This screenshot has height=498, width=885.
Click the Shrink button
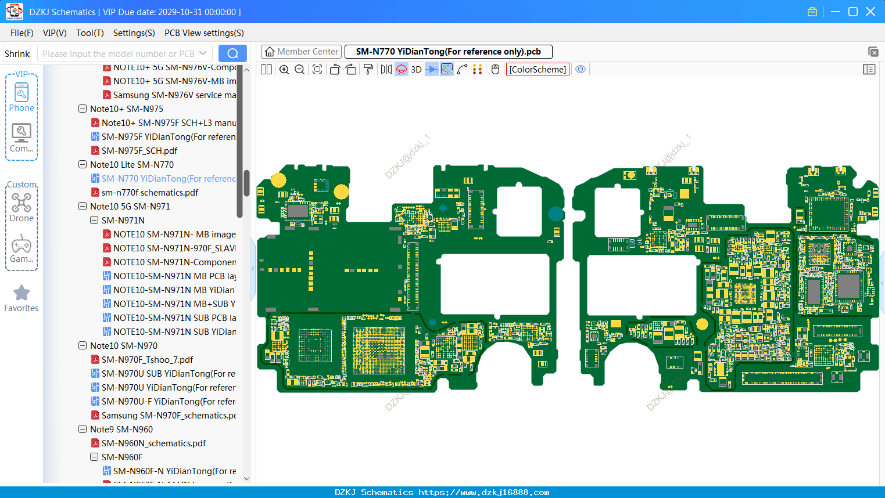[17, 53]
